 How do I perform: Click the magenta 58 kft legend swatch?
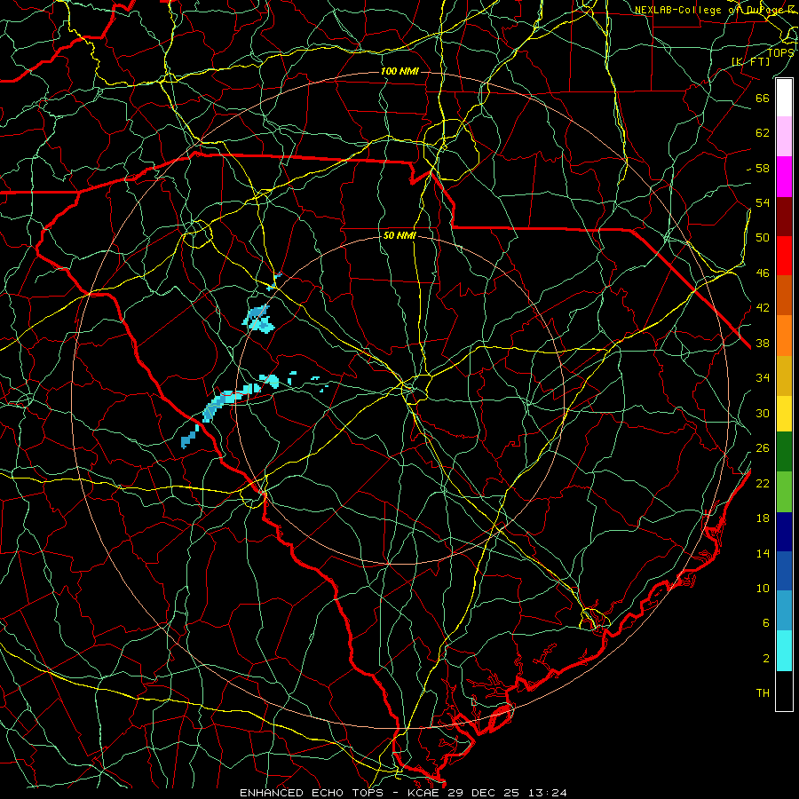point(784,177)
